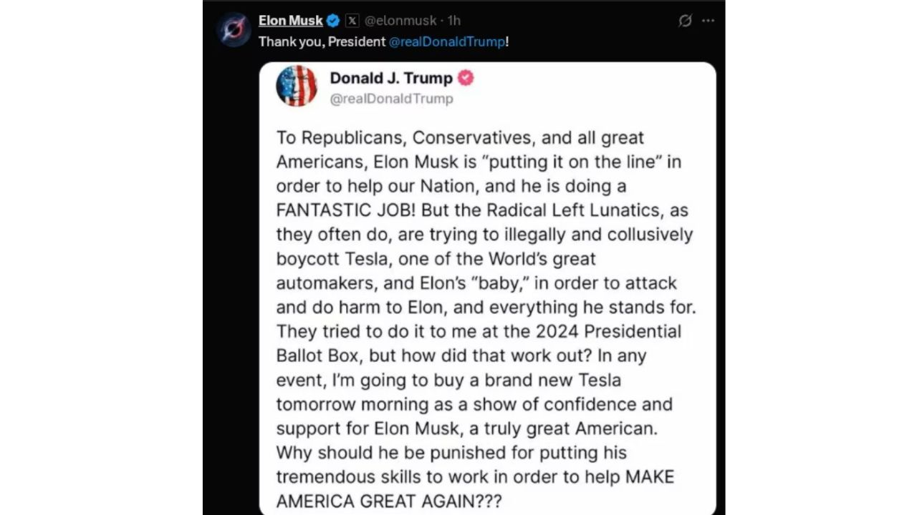Click Donald J. Trump's flag-face avatar
Viewport: 917px width, 515px height.
click(297, 86)
